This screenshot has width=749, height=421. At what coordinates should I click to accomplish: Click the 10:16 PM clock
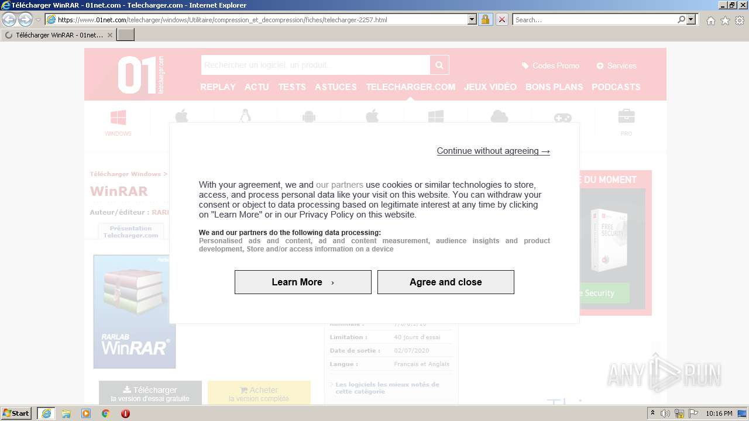(719, 413)
